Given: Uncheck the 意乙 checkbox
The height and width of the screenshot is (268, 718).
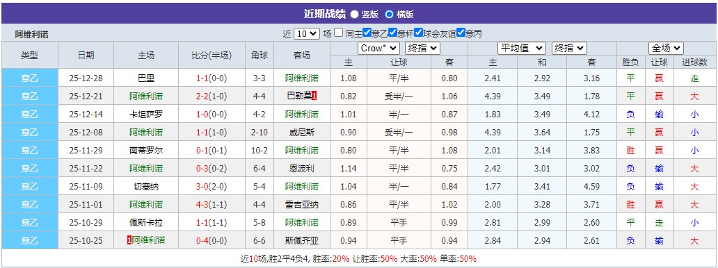Looking at the screenshot, I should pyautogui.click(x=367, y=33).
